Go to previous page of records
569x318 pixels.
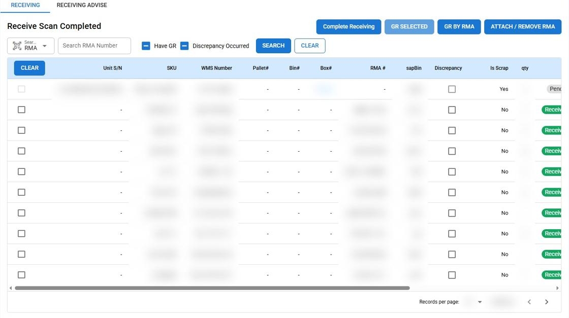529,302
